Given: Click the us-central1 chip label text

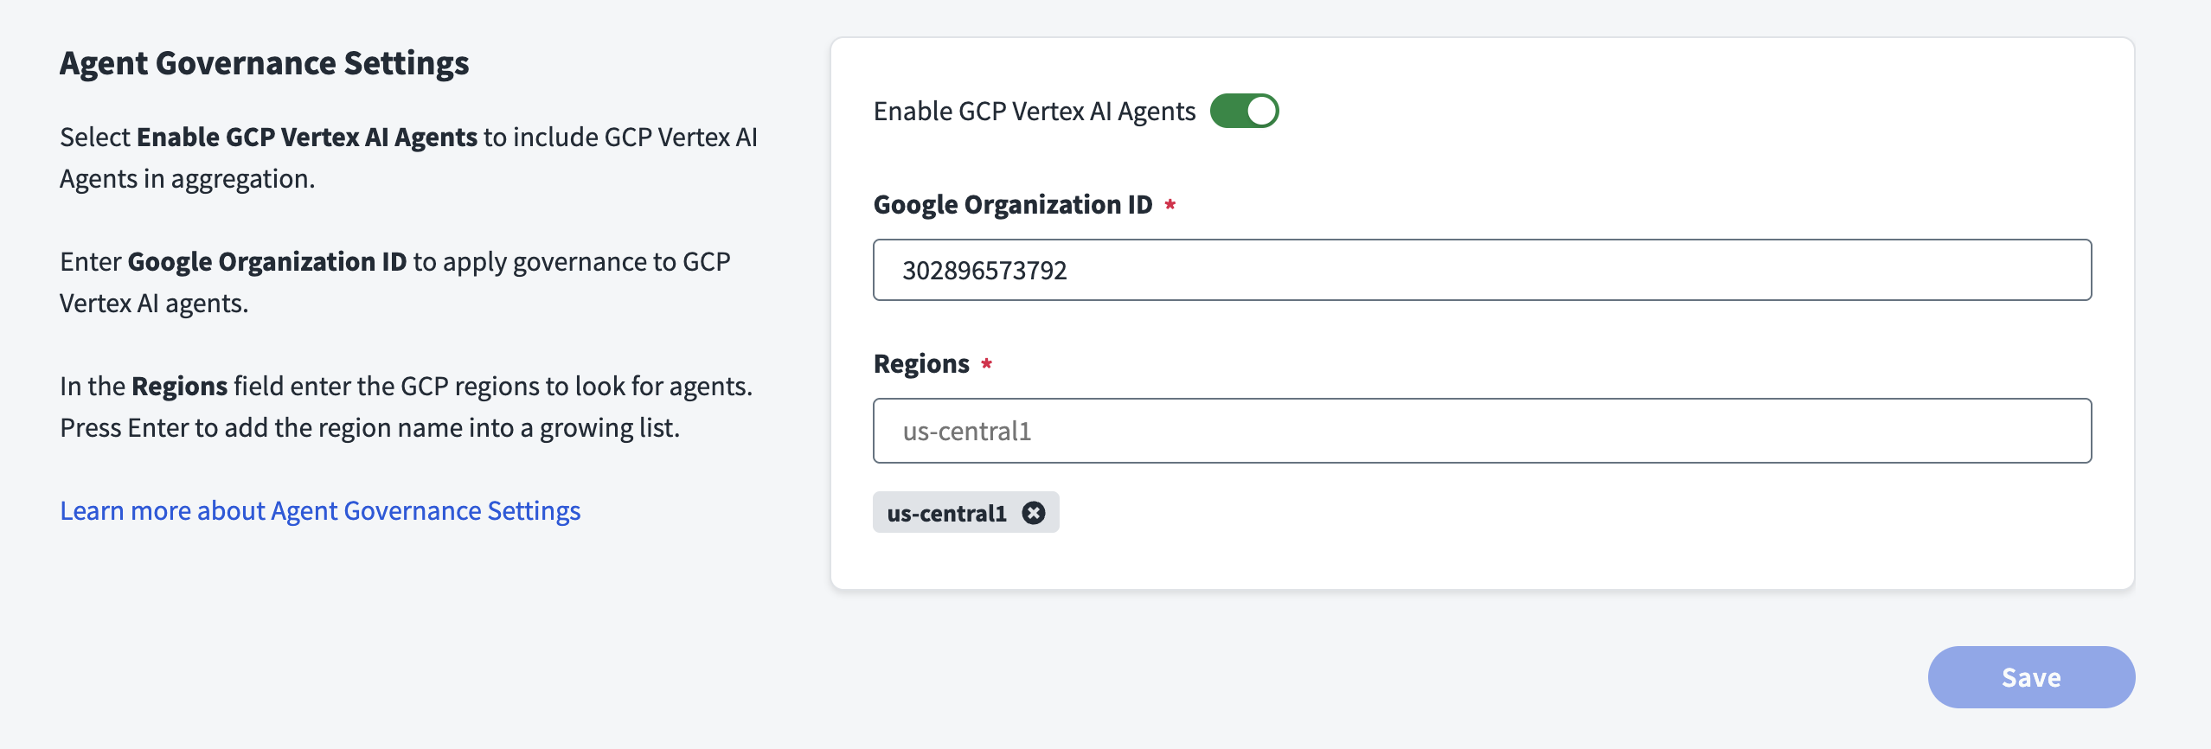Looking at the screenshot, I should coord(946,514).
